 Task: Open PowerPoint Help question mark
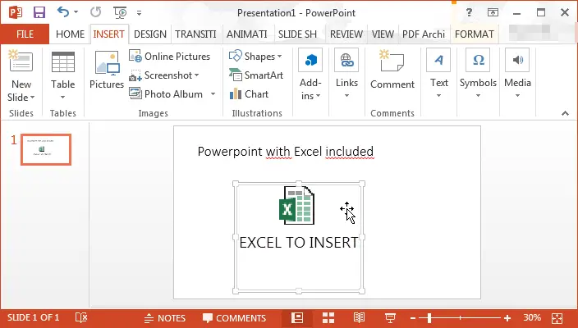469,12
